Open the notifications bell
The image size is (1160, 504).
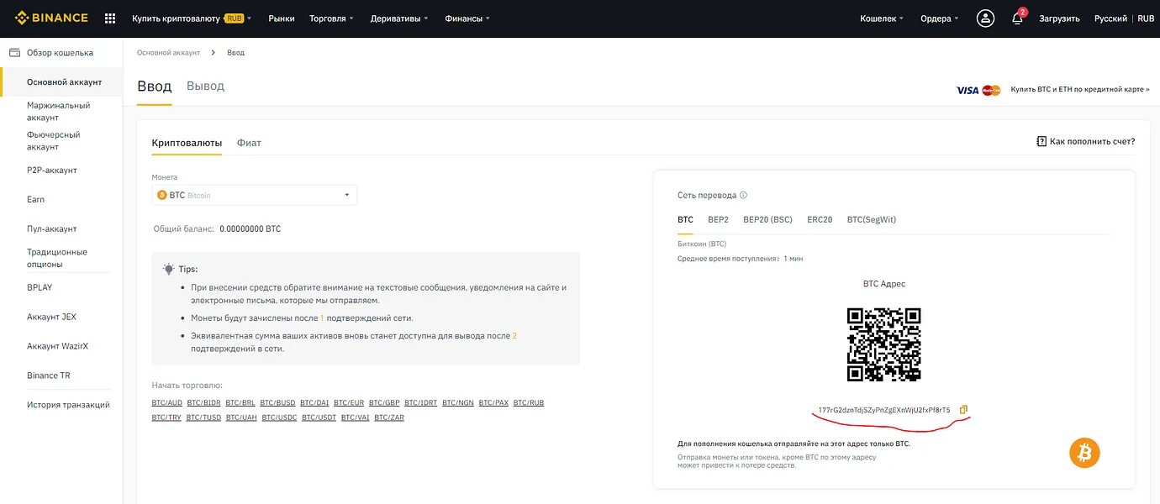tap(1017, 18)
